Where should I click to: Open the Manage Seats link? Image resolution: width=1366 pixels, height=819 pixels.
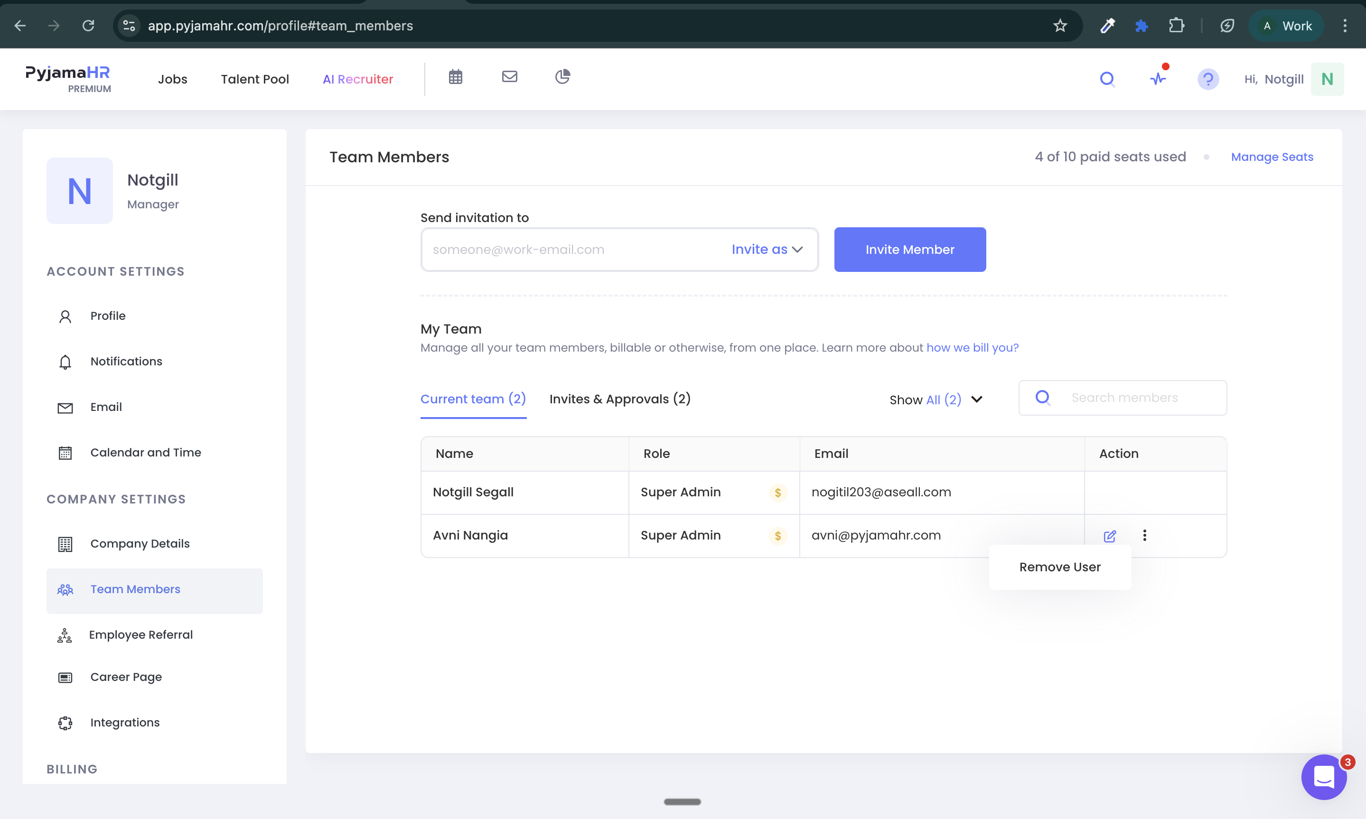(1272, 157)
